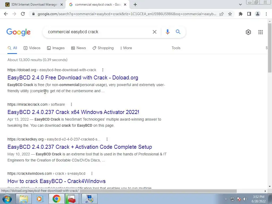The image size is (272, 204).
Task: Expand the More search filters menu
Action: pyautogui.click(x=126, y=48)
